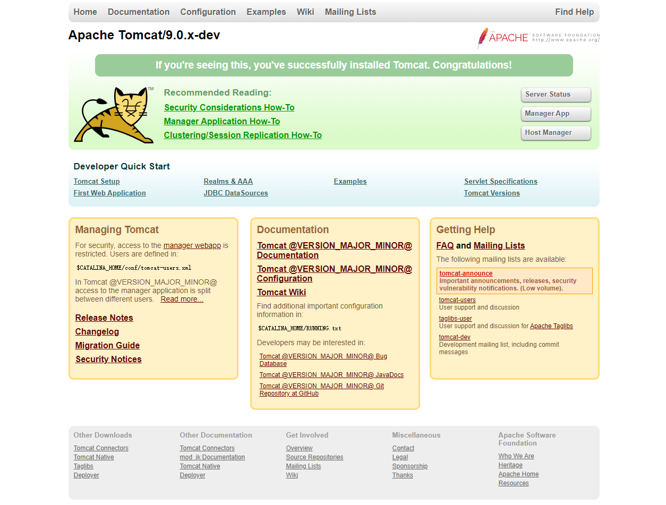Click the Server Status button
The width and height of the screenshot is (666, 505).
coord(556,95)
